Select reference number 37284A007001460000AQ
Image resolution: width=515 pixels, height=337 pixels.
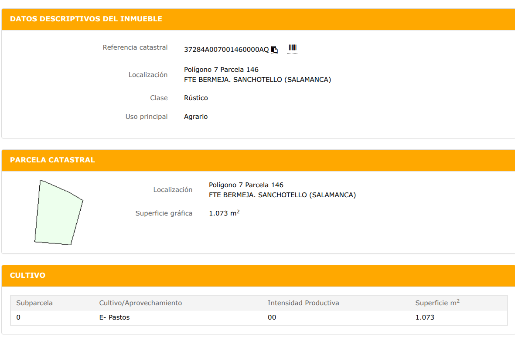(x=226, y=50)
